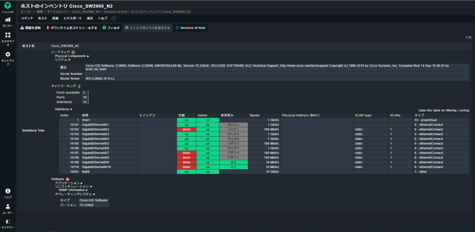Open the ユーザー user menu
Screen dimensions: 475x232
click(8, 209)
